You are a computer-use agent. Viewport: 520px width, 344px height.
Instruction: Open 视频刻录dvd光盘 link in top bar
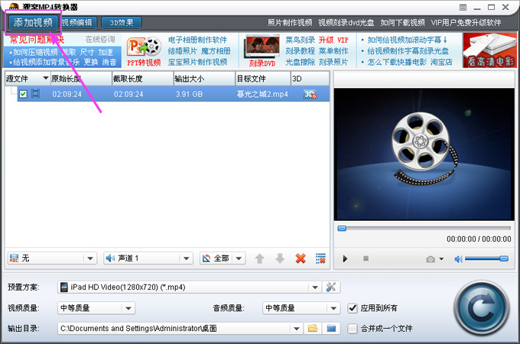click(x=346, y=22)
